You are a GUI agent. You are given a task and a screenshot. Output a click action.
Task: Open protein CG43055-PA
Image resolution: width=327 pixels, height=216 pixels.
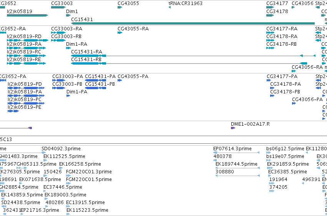coord(133,76)
